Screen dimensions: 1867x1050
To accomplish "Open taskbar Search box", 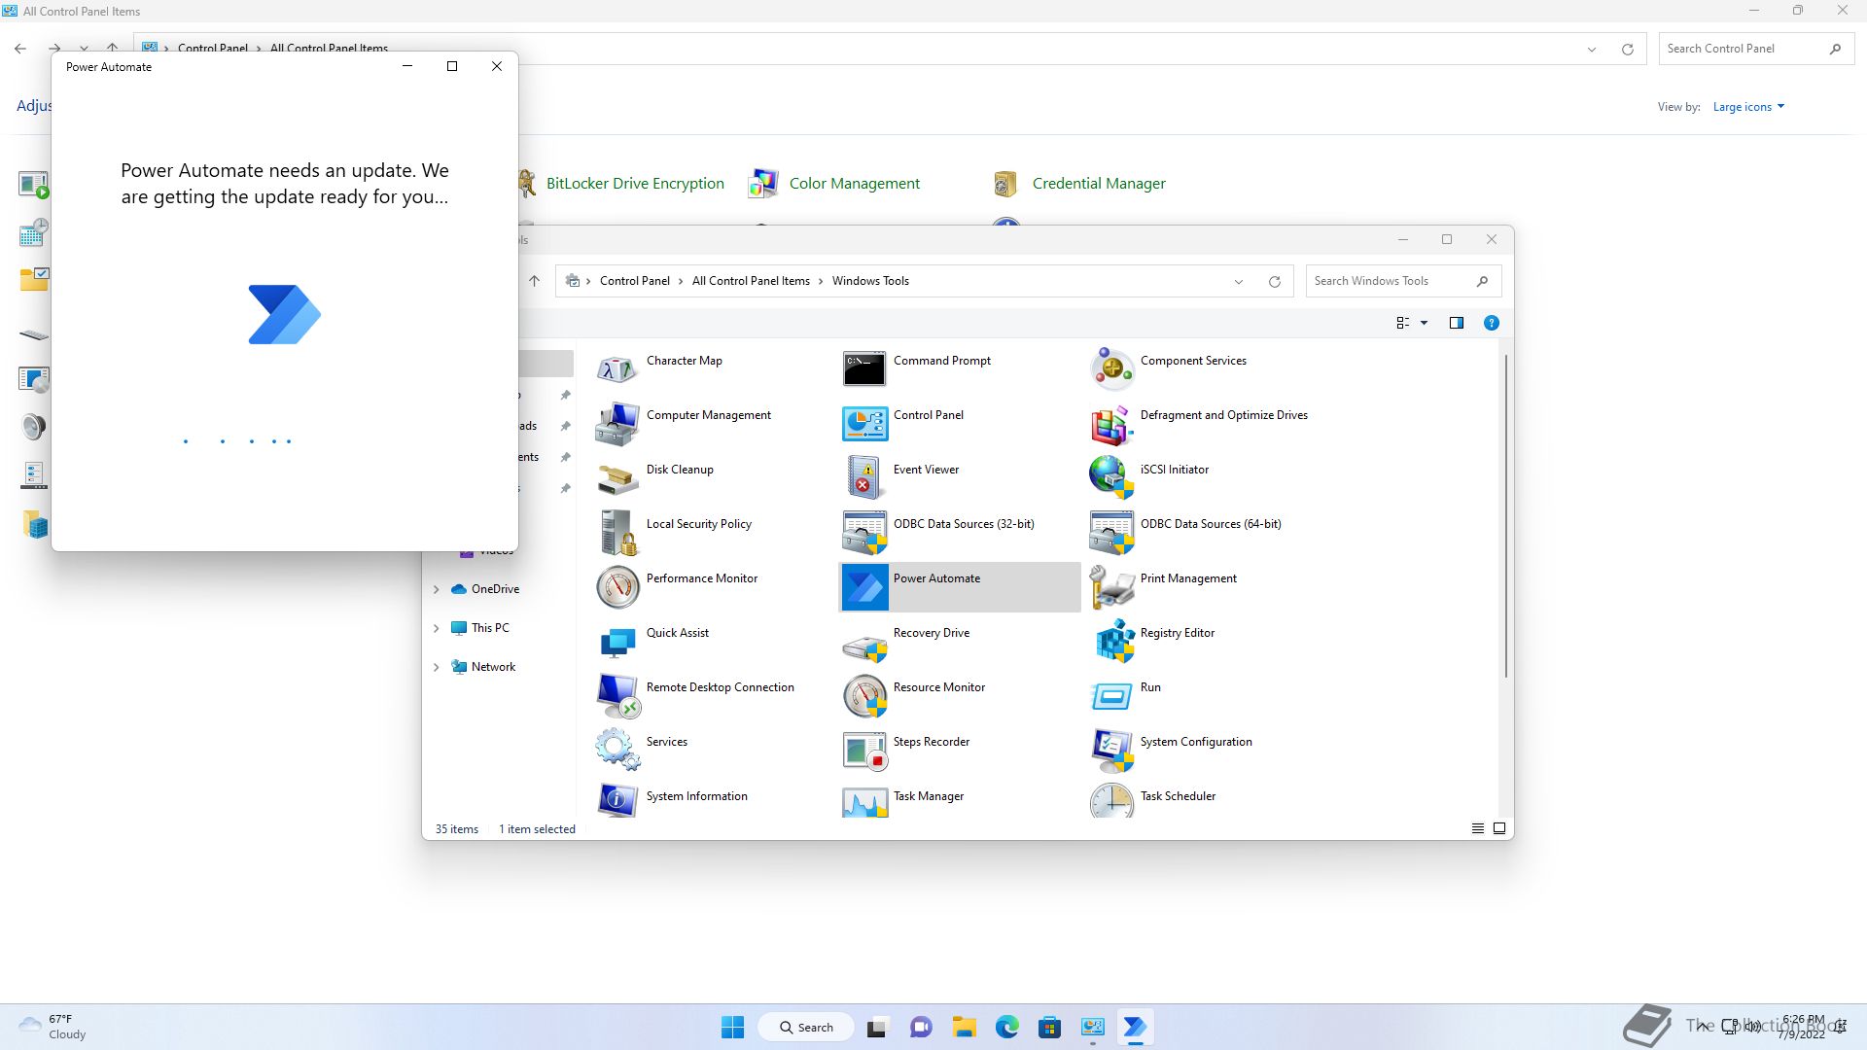I will point(806,1027).
